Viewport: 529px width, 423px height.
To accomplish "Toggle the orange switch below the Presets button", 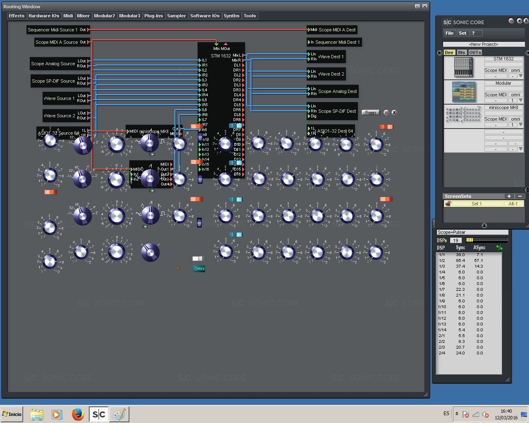I will click(x=386, y=127).
